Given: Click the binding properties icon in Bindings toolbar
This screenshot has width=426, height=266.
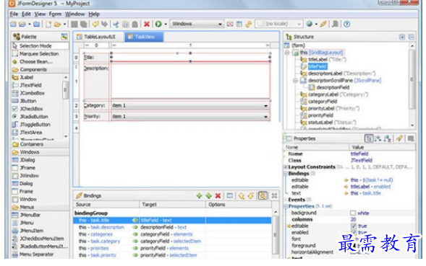Looking at the screenshot, I should point(230,195).
